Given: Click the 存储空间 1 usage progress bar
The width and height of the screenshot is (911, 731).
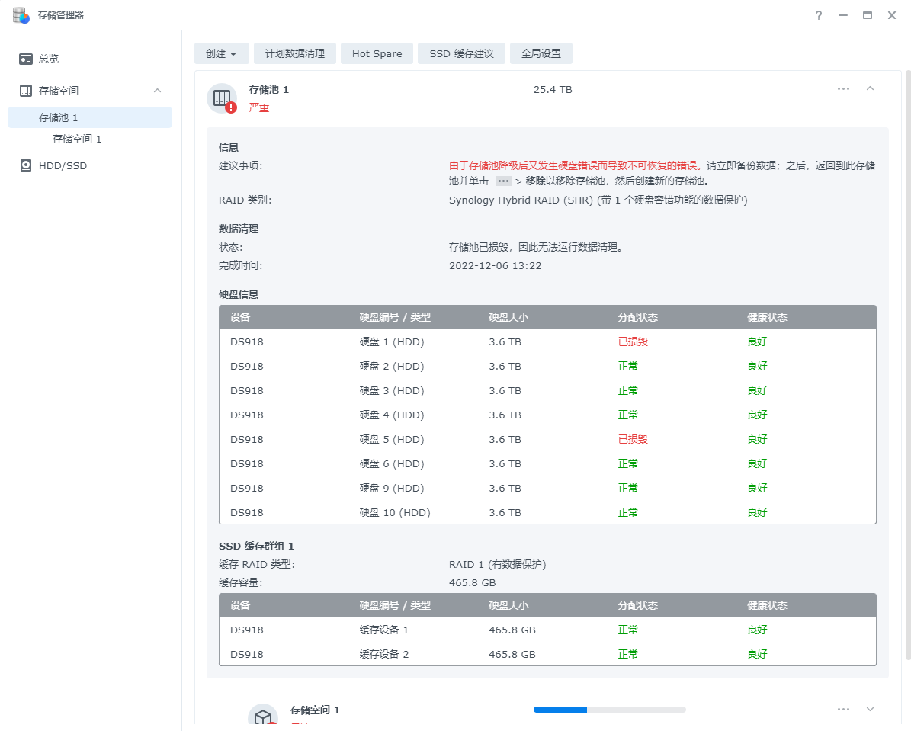Looking at the screenshot, I should pyautogui.click(x=609, y=710).
